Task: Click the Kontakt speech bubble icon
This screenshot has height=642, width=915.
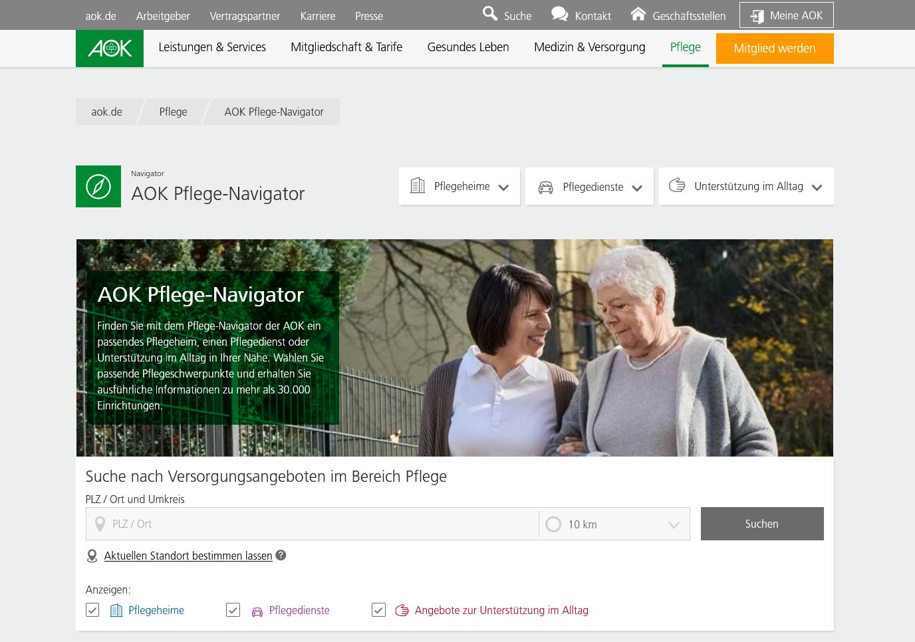Action: [559, 14]
